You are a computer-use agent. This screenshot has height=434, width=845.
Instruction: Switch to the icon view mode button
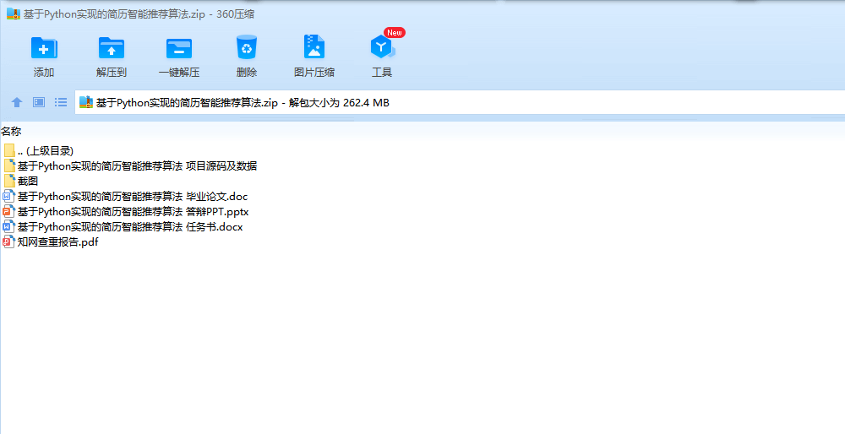pos(39,102)
